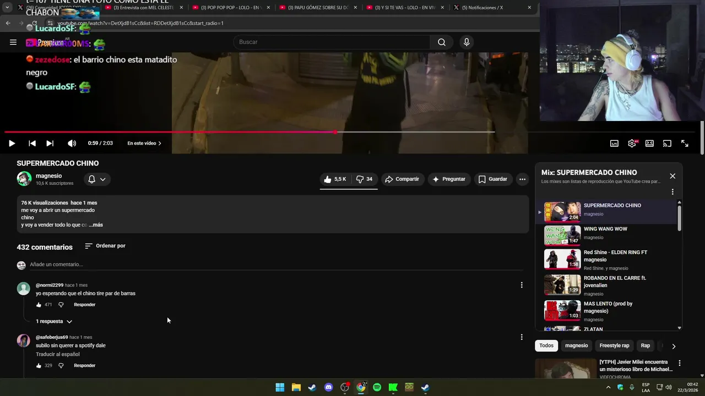Image resolution: width=705 pixels, height=396 pixels.
Task: Open Windows Start menu
Action: (x=280, y=387)
